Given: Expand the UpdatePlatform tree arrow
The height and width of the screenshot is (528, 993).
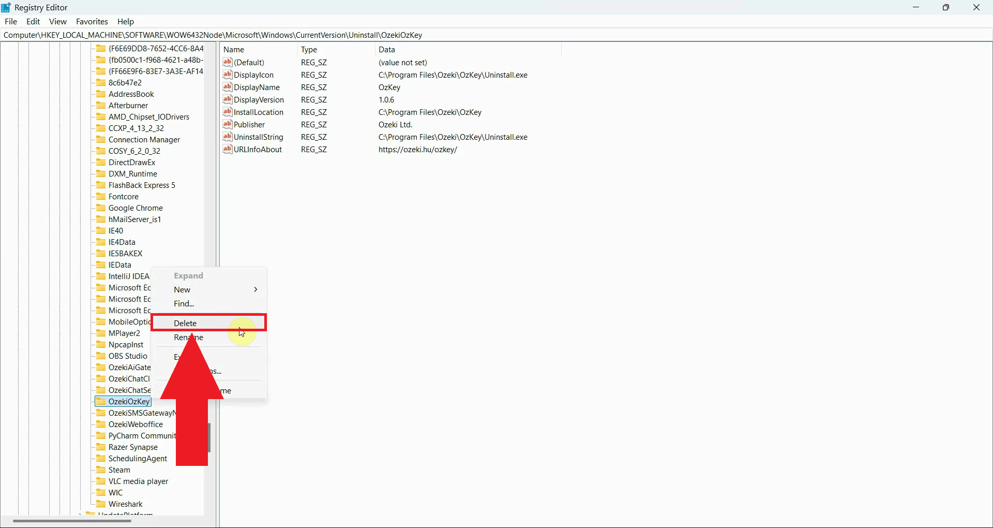Looking at the screenshot, I should (81, 514).
